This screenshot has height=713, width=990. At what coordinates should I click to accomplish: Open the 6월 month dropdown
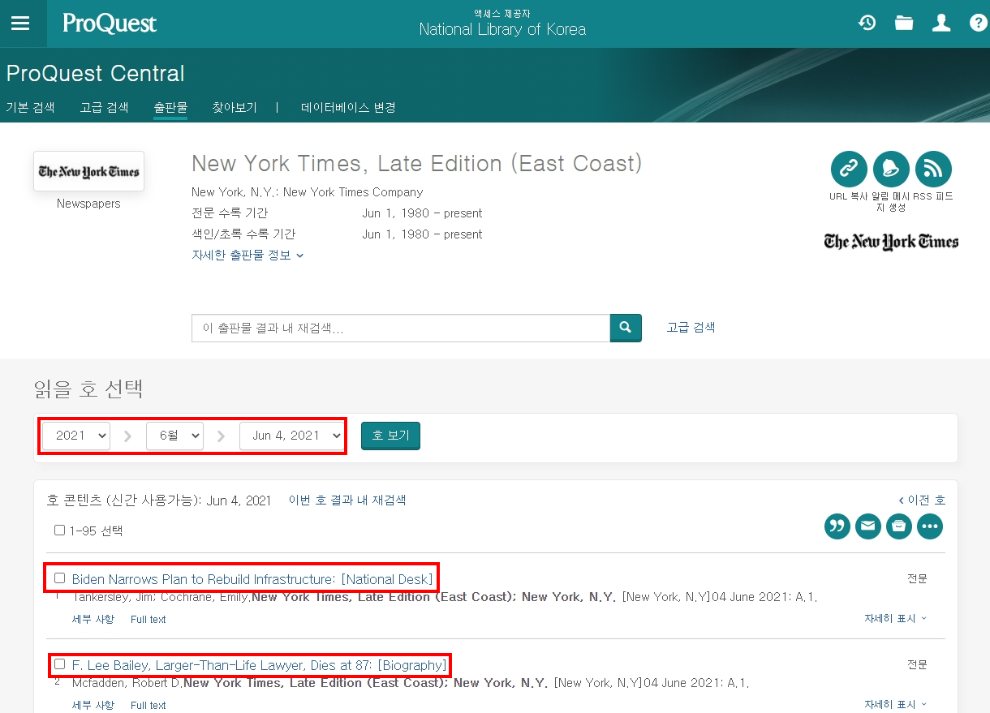pos(174,436)
